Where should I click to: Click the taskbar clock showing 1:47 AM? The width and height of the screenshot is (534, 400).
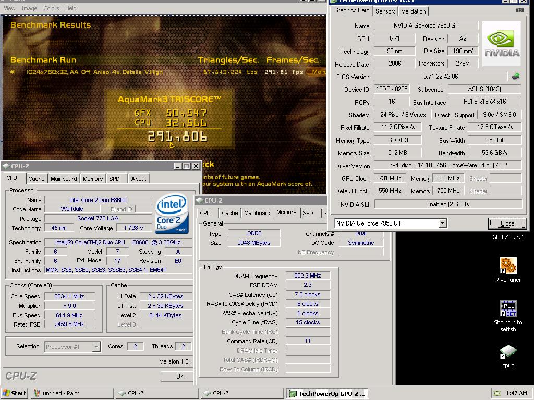(516, 394)
